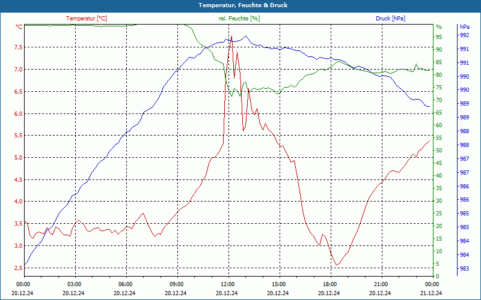This screenshot has width=481, height=300.
Task: Click the 21:00 time axis label
Action: [x=381, y=284]
